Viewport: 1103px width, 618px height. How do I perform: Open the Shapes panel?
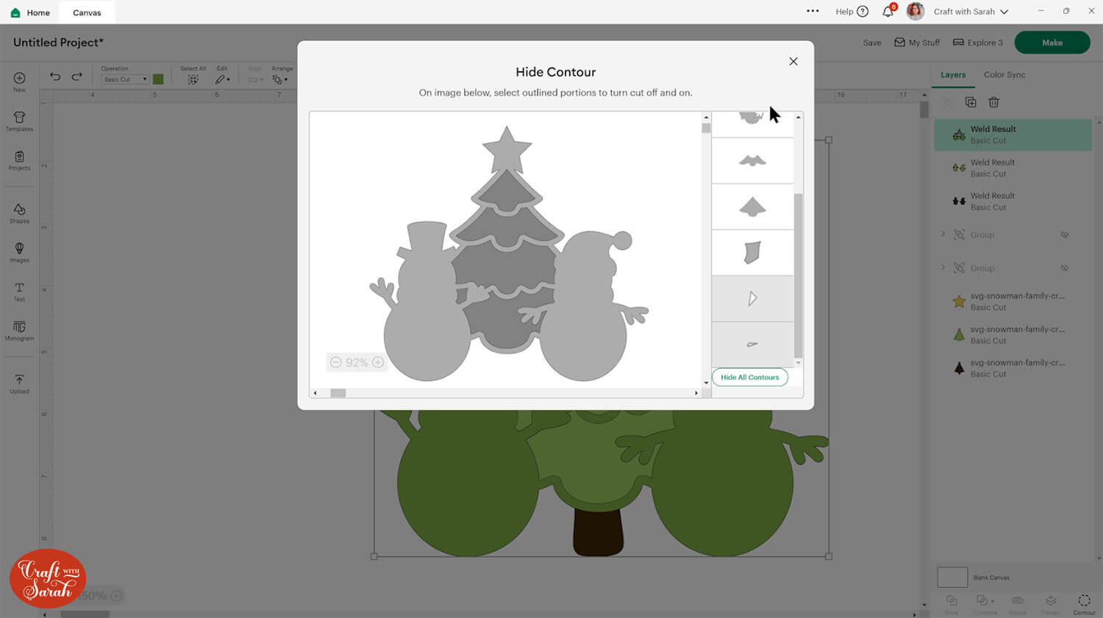click(19, 213)
